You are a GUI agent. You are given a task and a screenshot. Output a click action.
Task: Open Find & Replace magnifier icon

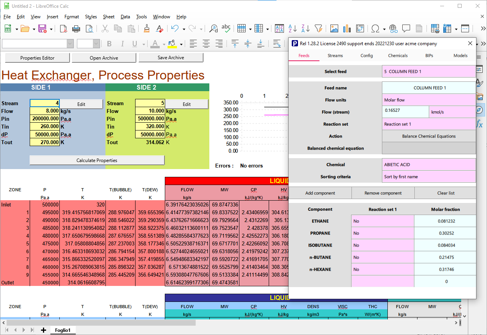point(214,28)
